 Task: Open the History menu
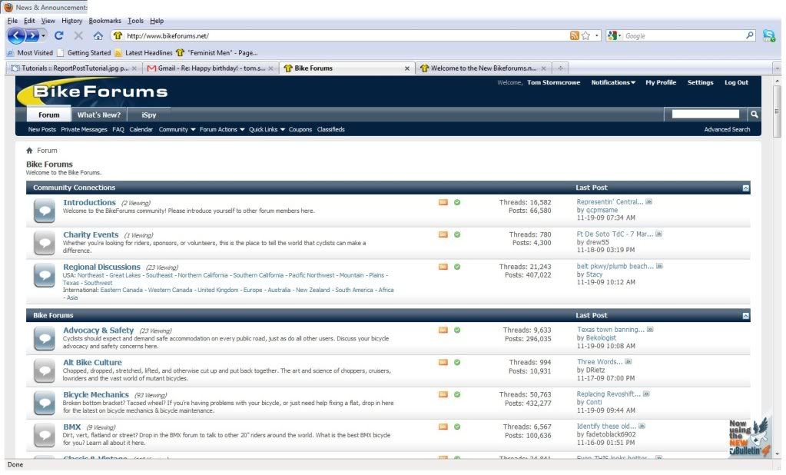tap(71, 21)
